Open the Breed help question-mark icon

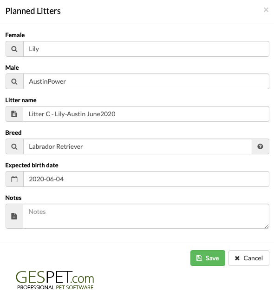[x=260, y=146]
